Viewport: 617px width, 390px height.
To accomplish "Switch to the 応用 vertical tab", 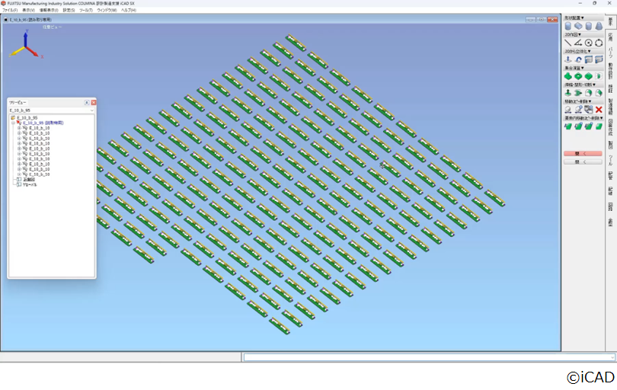I will click(x=610, y=37).
